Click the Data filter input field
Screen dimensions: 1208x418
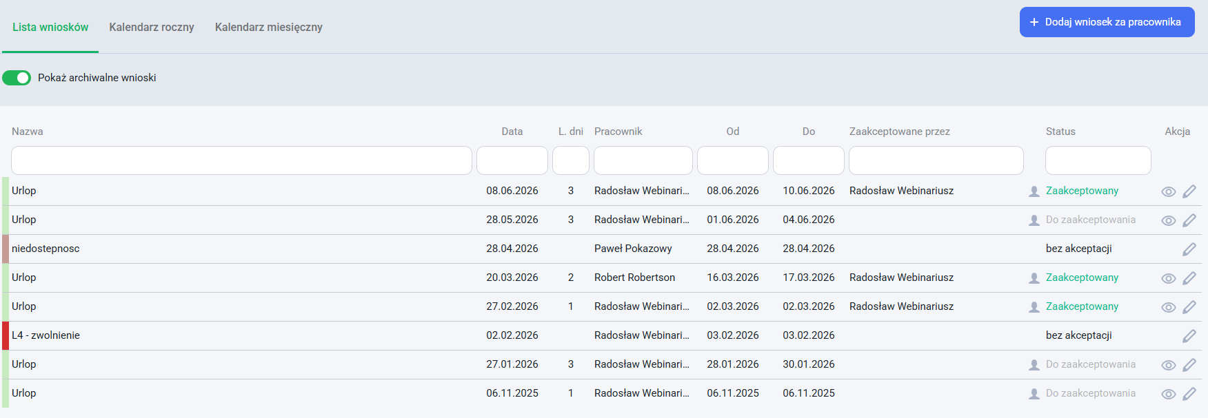click(512, 160)
